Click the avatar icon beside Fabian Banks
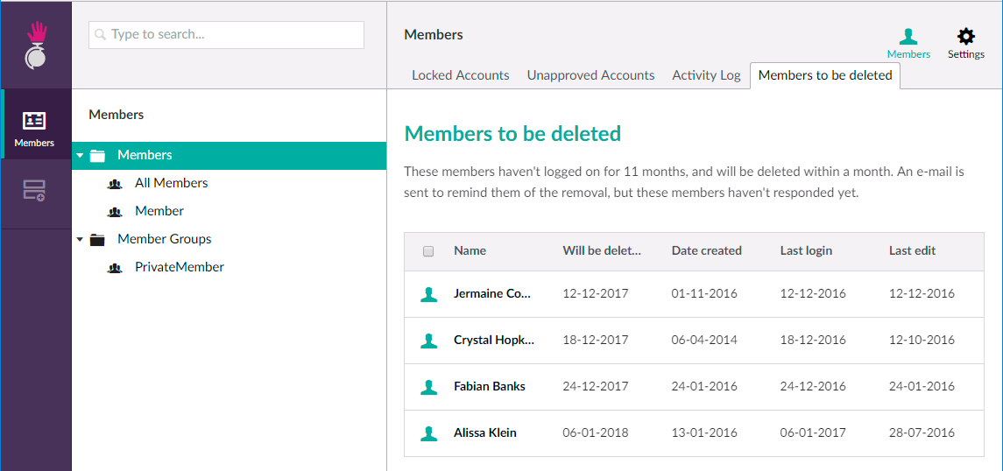This screenshot has height=471, width=1003. click(x=428, y=386)
